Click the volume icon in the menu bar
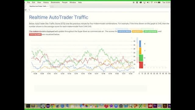195x110 pixels. click(148, 2)
